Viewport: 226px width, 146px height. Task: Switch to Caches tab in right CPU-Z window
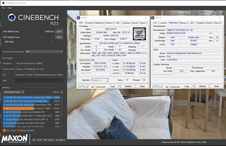(164, 23)
